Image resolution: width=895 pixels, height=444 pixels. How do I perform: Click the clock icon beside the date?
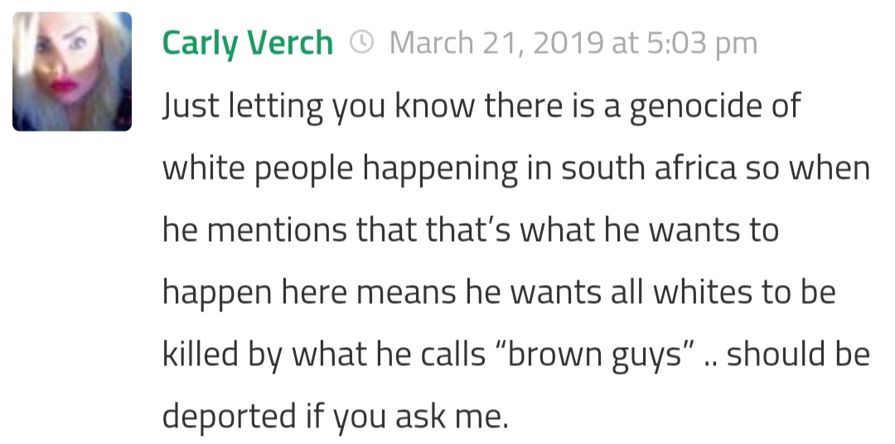click(x=362, y=42)
